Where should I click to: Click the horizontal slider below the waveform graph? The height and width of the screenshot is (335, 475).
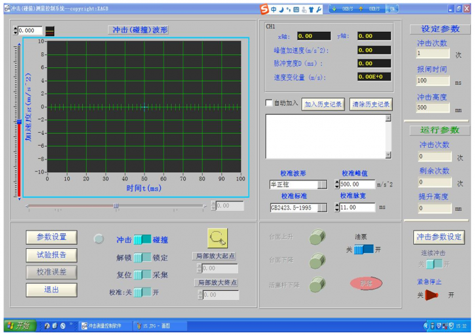[115, 205]
